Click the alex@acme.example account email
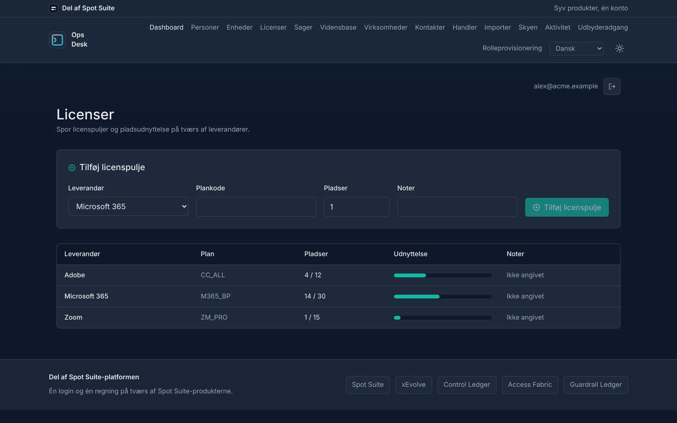The image size is (677, 423). coord(566,86)
